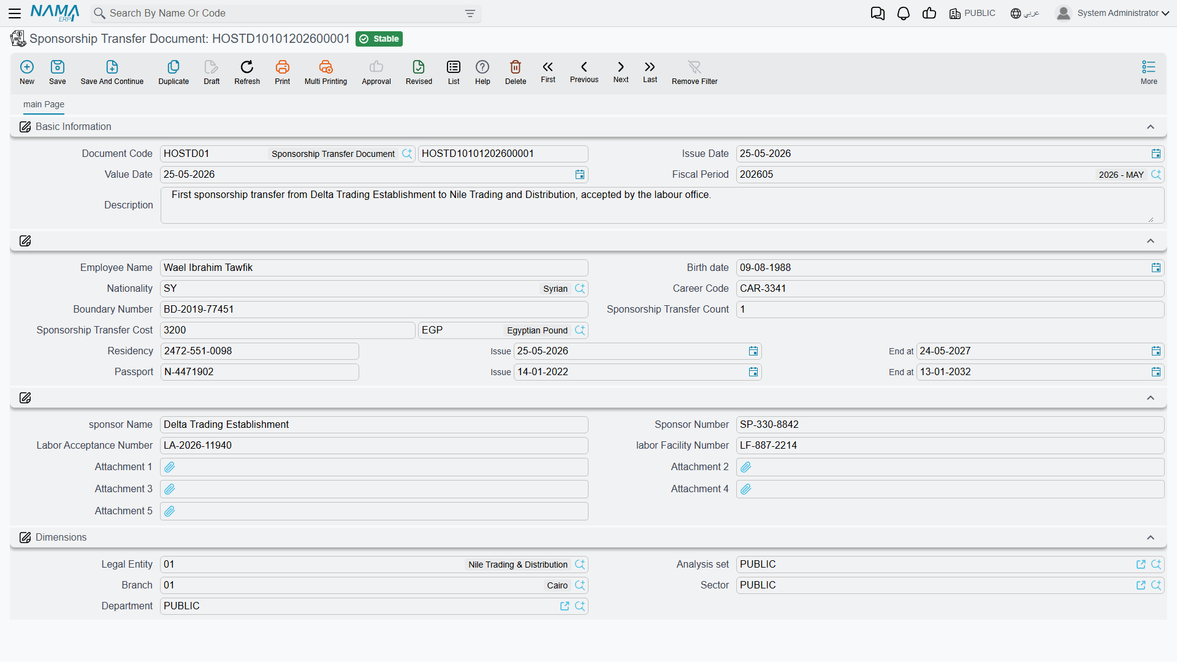
Task: Open chat messages icon in header
Action: click(878, 13)
